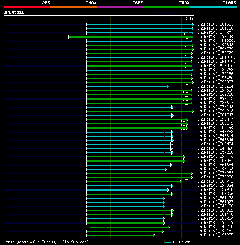The width and height of the screenshot is (240, 245).
Task: Open UniRef100_A7NUZ6 hit
Action: pyautogui.click(x=215, y=65)
